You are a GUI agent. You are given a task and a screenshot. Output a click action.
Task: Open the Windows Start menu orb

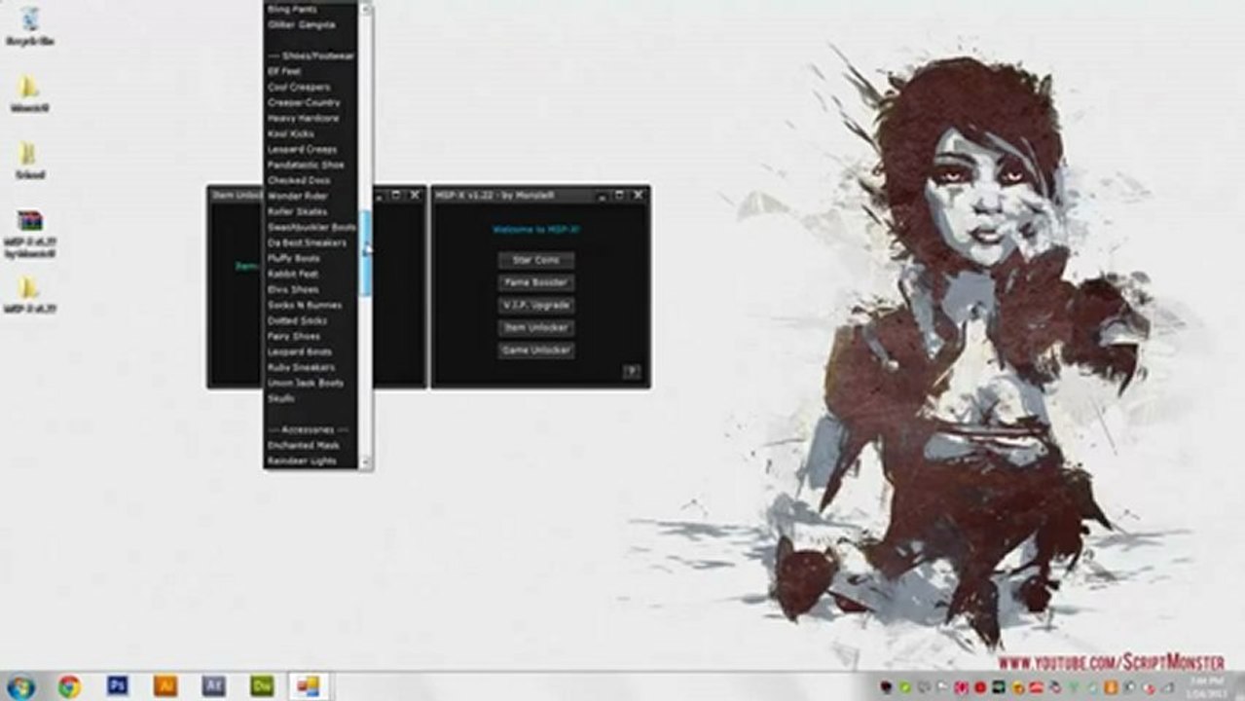click(x=19, y=686)
